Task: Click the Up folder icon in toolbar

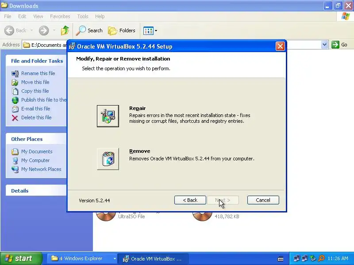Action: pyautogui.click(x=65, y=30)
